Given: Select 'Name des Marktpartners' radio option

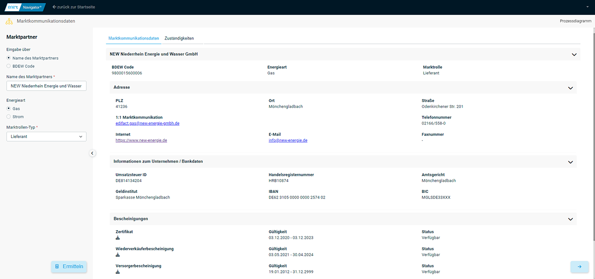Looking at the screenshot, I should (x=9, y=58).
